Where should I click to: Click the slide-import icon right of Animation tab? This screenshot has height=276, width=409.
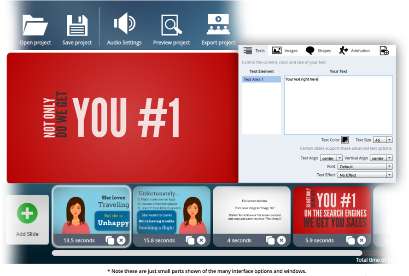point(385,50)
